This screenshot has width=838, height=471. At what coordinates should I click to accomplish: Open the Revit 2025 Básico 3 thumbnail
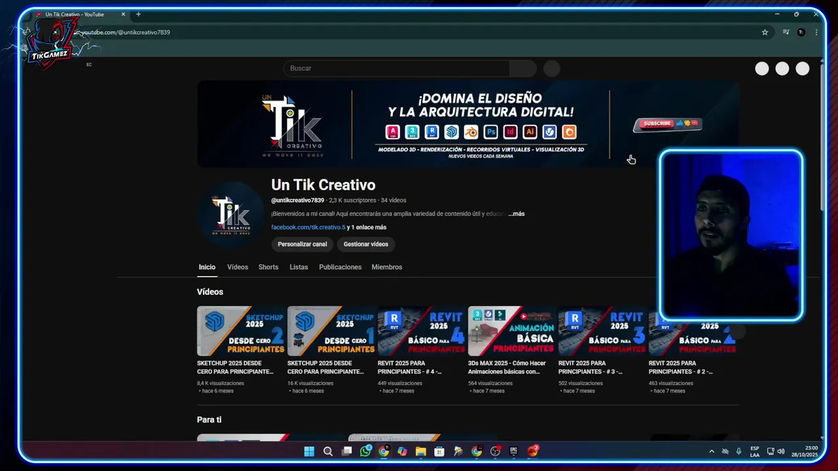tap(603, 331)
